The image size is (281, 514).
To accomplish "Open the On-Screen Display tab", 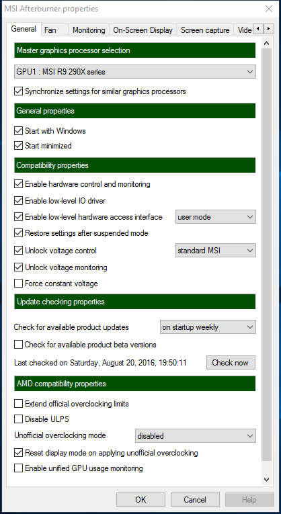I will click(143, 30).
